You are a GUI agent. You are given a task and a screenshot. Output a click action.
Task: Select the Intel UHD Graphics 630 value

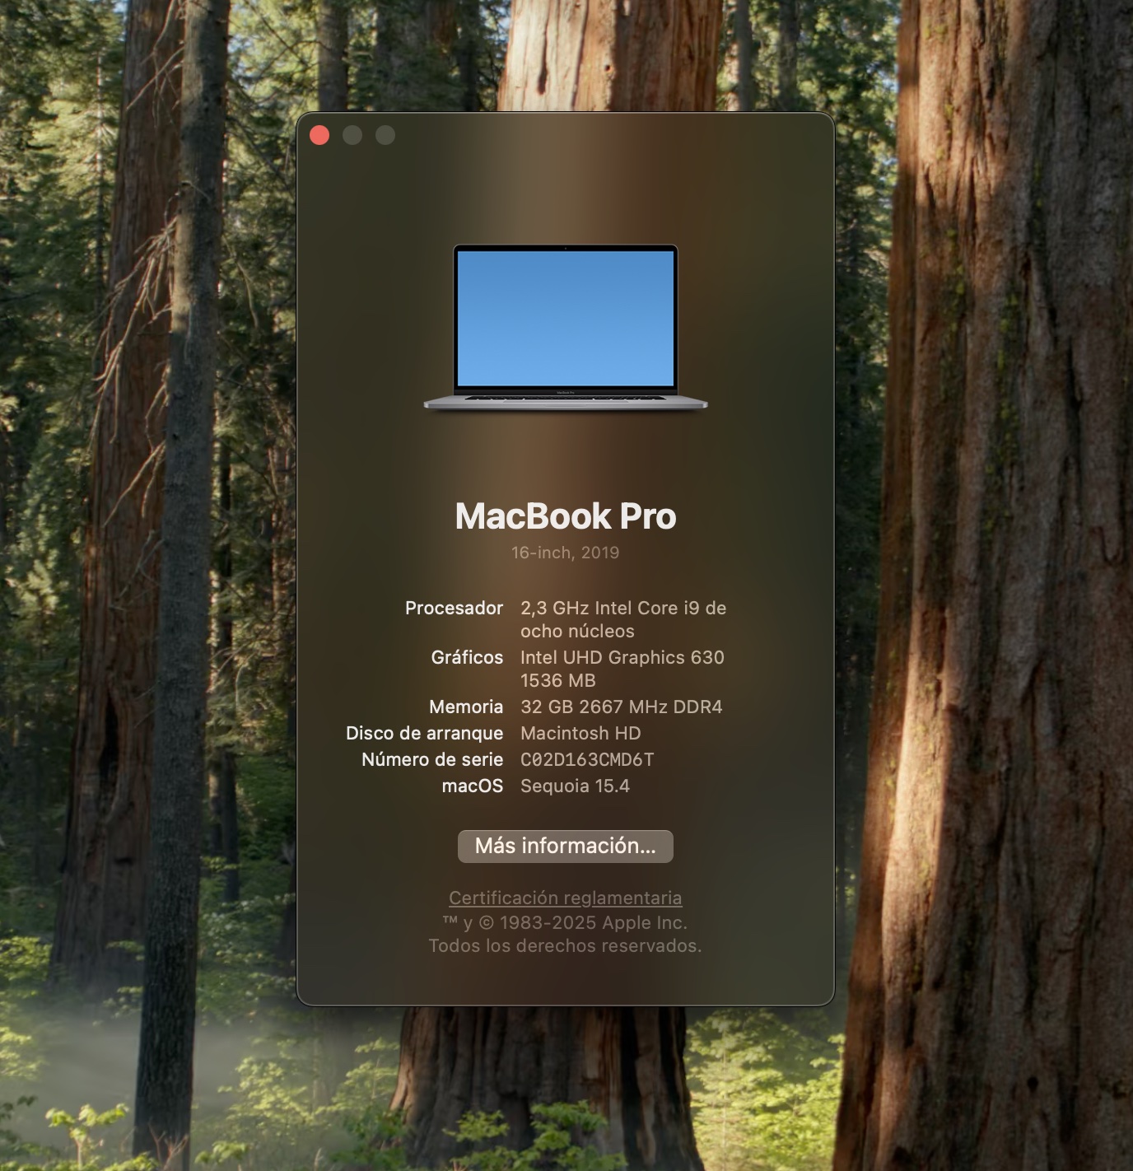(622, 658)
